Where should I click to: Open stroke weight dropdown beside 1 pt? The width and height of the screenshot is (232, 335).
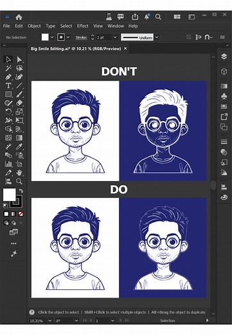[115, 37]
